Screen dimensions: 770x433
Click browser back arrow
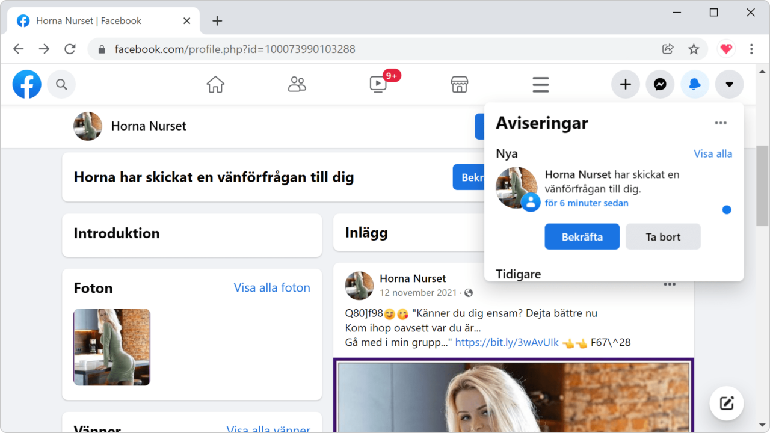19,49
